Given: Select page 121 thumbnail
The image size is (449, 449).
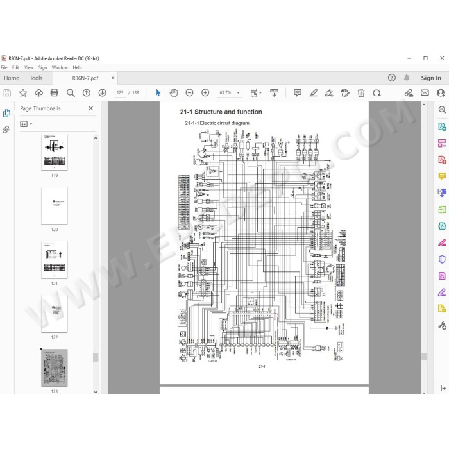Looking at the screenshot, I should pos(55,260).
